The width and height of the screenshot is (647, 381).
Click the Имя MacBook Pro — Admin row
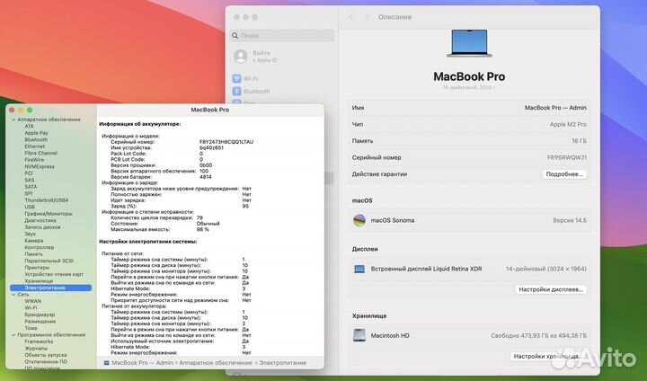click(469, 108)
